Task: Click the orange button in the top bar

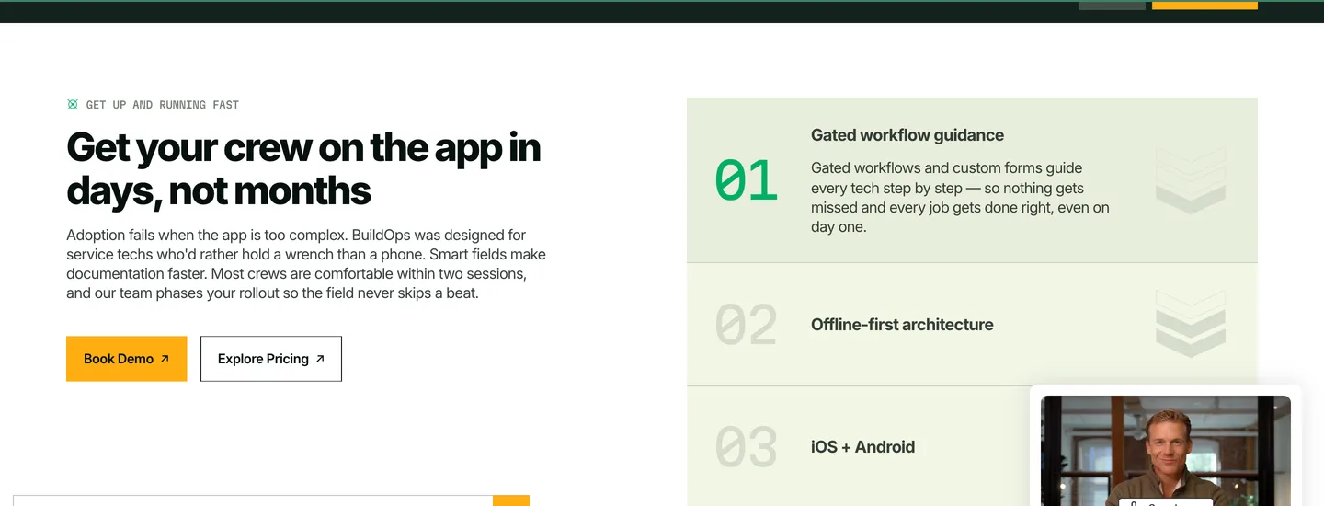Action: [x=1204, y=5]
